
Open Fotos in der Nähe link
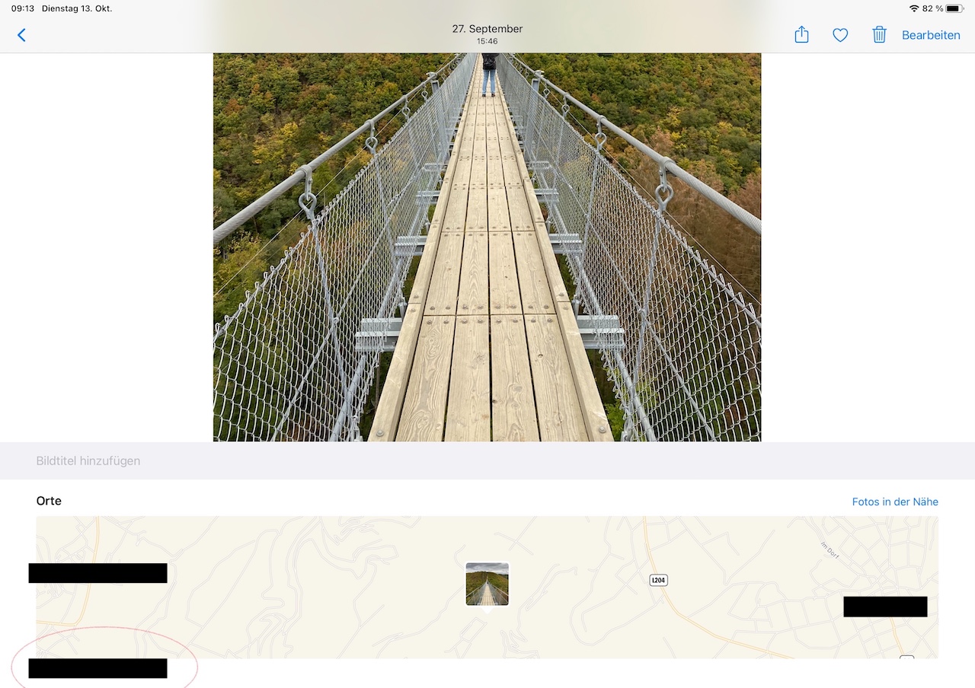tap(895, 502)
